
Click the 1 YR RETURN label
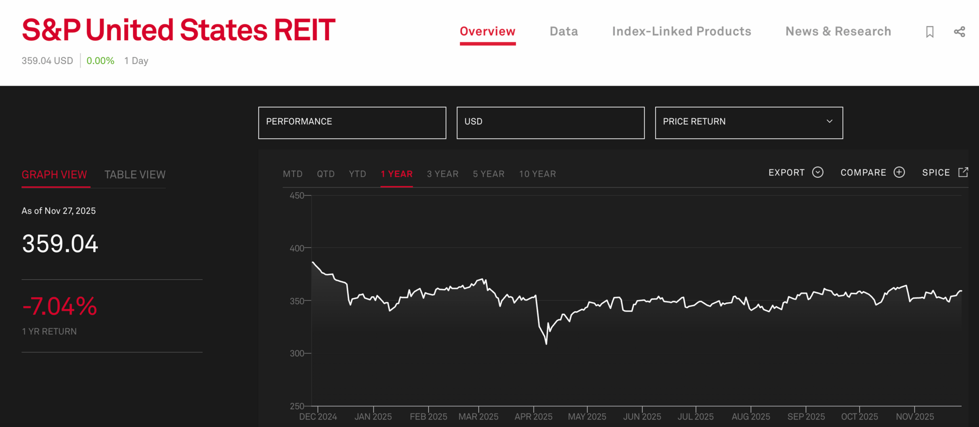49,332
